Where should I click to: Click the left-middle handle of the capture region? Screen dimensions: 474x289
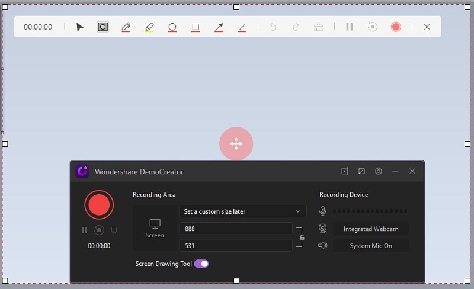pyautogui.click(x=5, y=144)
